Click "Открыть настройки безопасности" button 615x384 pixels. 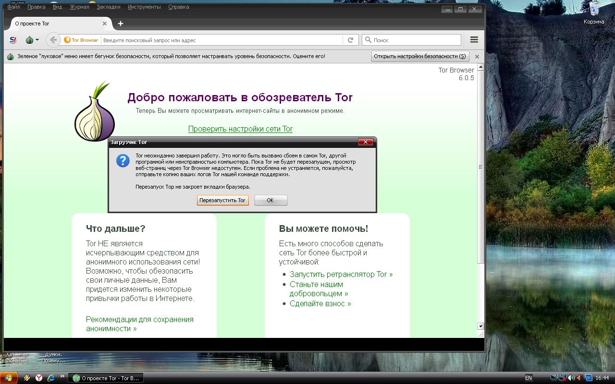coord(420,56)
